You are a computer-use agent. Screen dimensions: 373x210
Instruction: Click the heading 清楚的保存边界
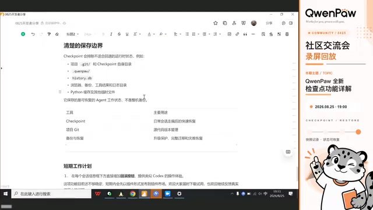pyautogui.click(x=83, y=45)
